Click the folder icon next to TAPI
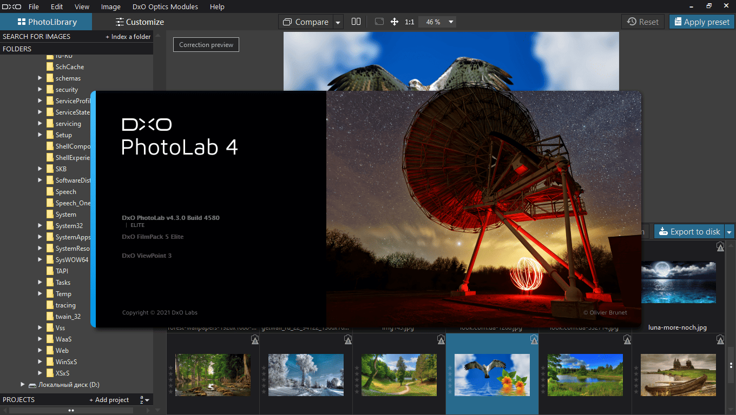 50,271
